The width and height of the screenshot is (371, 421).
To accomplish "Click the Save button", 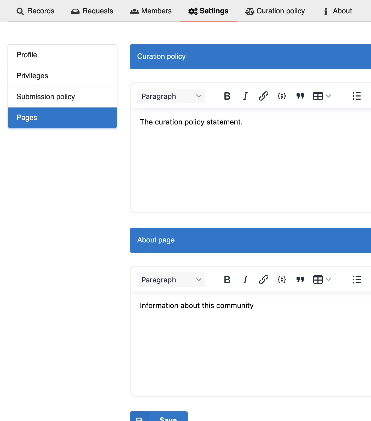I will point(159,416).
